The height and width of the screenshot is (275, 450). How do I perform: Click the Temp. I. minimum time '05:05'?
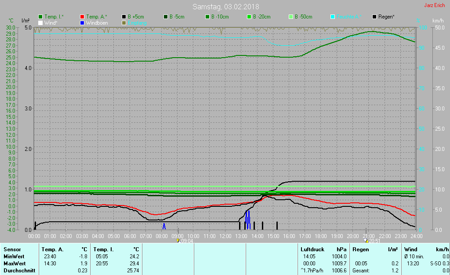click(x=102, y=257)
